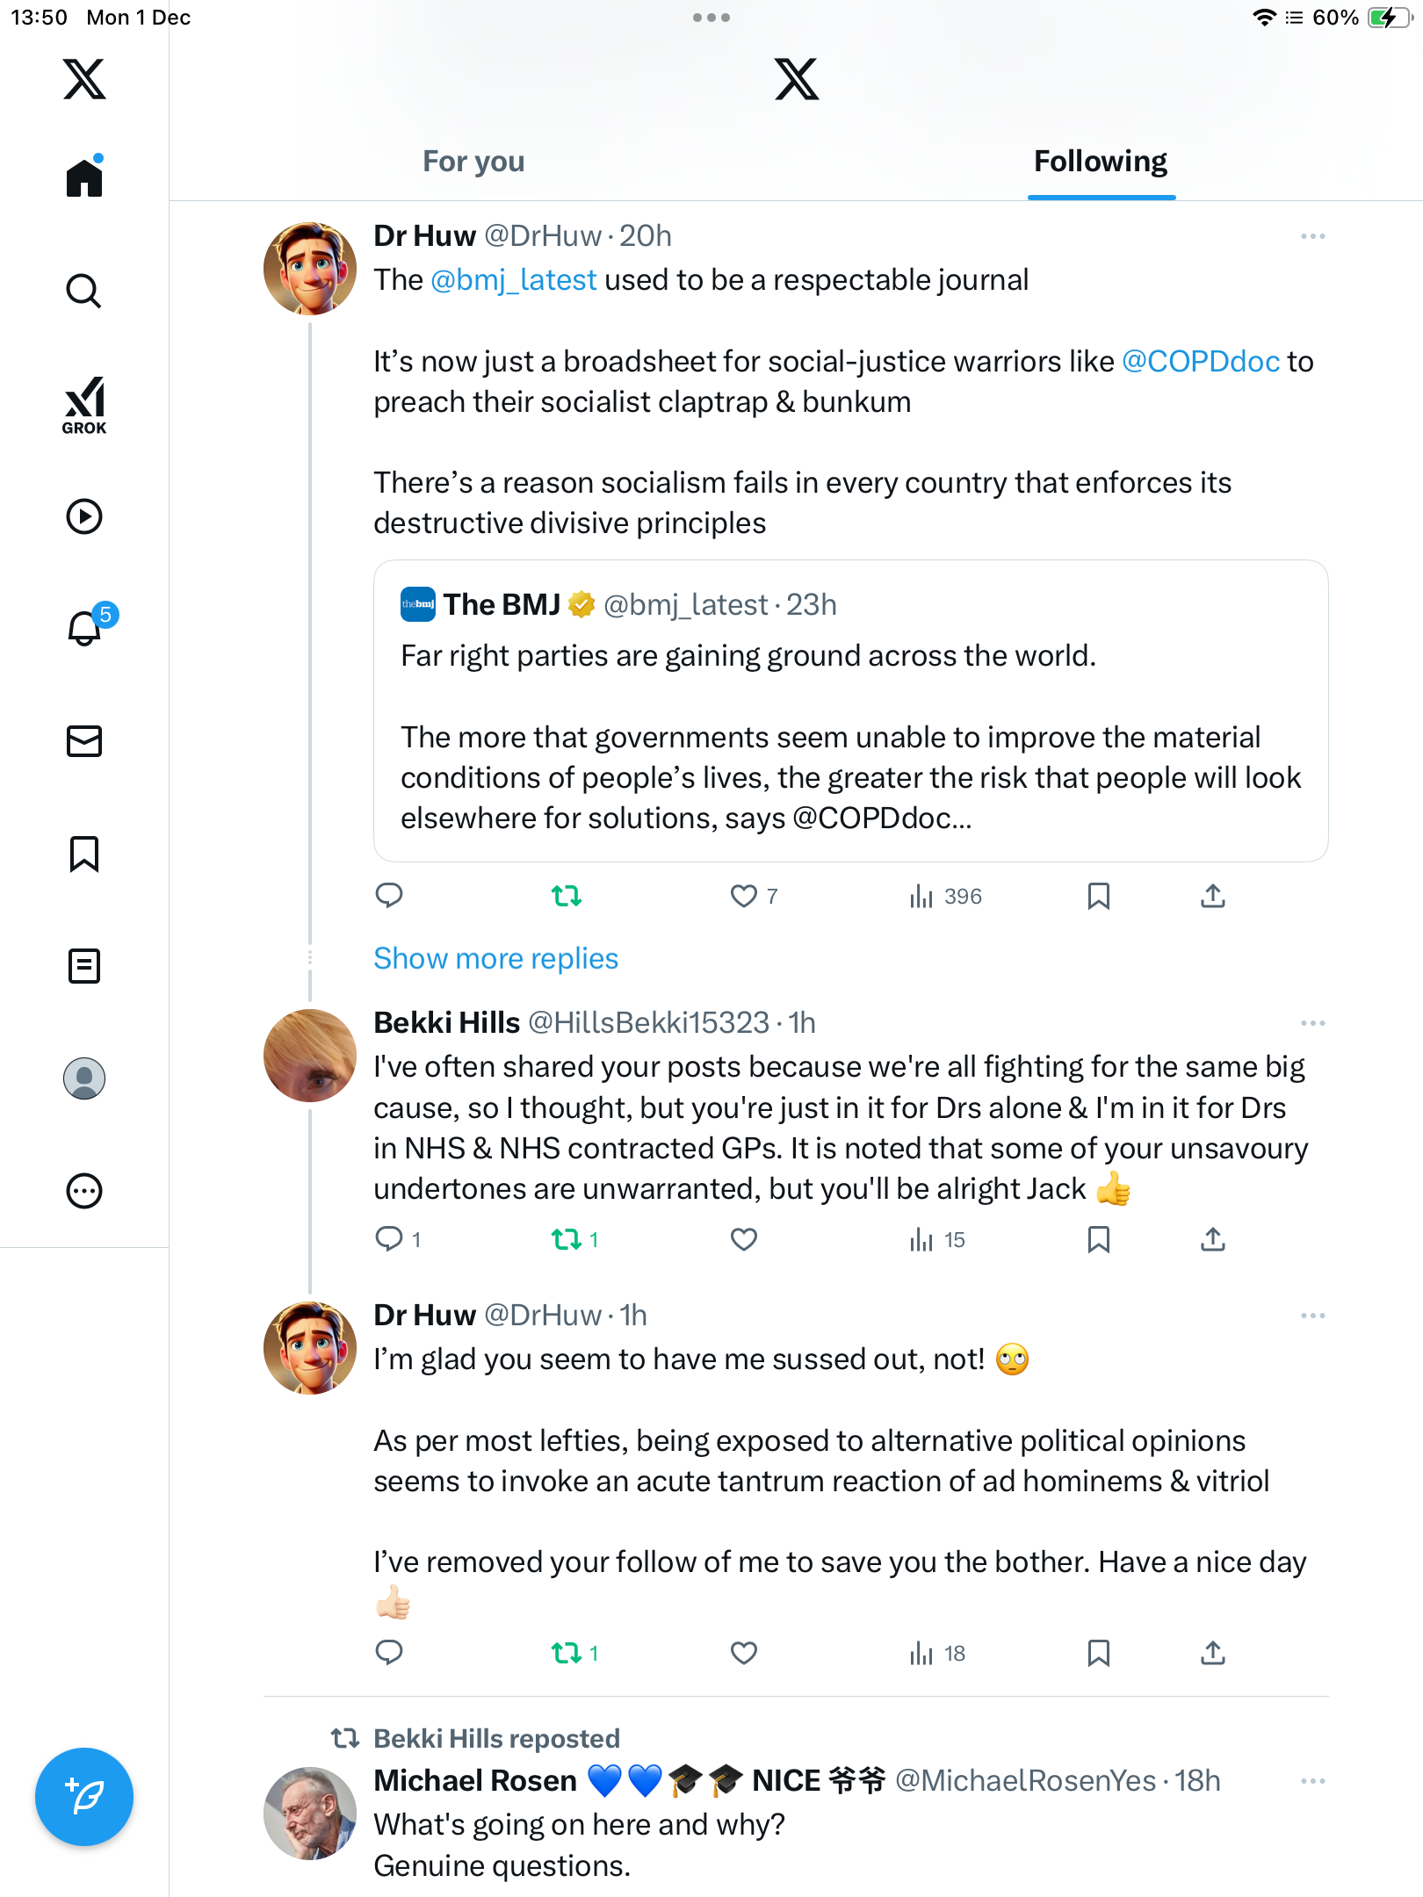Open more options for Bekki Hills' reply
The width and height of the screenshot is (1423, 1897).
coord(1312,1023)
